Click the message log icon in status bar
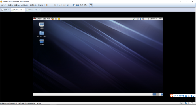The height and width of the screenshot is (105, 196). pyautogui.click(x=192, y=104)
